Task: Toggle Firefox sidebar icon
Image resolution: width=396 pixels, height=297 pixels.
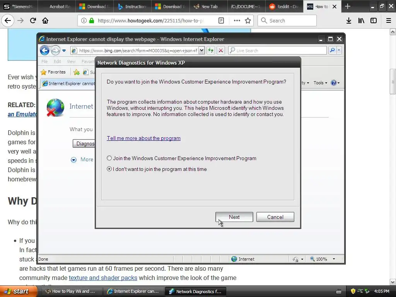Action: (x=374, y=21)
